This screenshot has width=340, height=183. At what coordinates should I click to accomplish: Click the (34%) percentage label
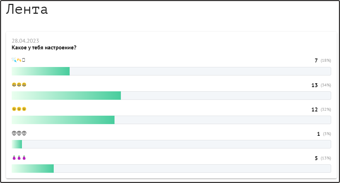click(326, 85)
